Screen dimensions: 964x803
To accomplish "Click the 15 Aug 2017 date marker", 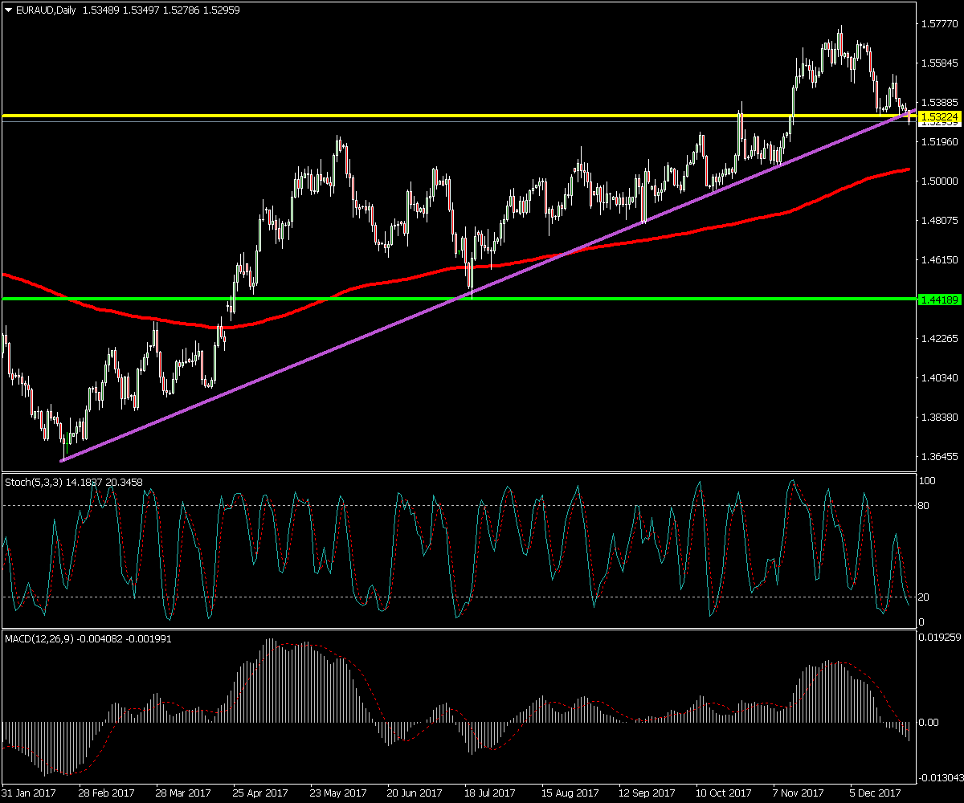I will coord(569,792).
